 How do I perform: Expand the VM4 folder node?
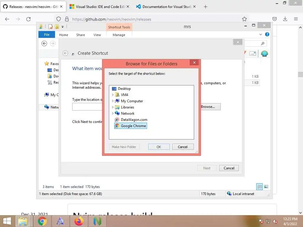pos(113,95)
